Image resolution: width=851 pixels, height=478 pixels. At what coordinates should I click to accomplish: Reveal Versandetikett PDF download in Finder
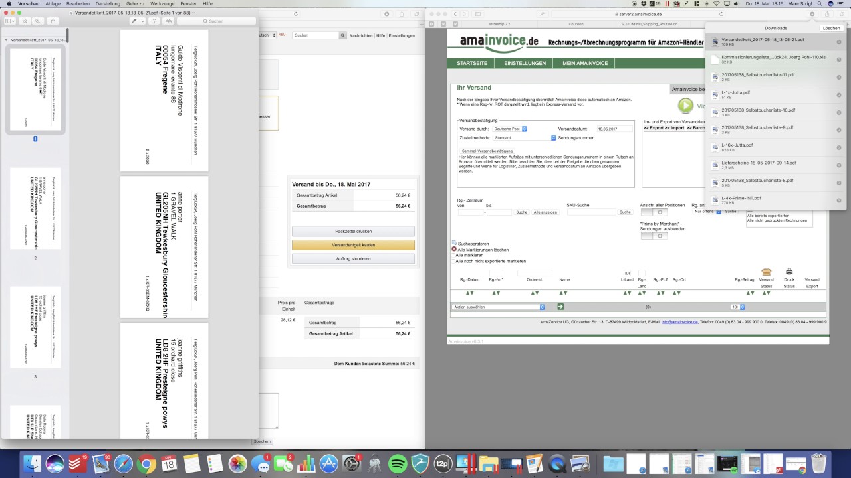point(839,42)
